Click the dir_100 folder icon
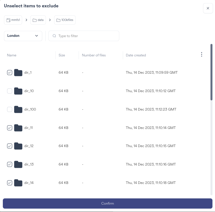This screenshot has width=215, height=212. pyautogui.click(x=18, y=109)
